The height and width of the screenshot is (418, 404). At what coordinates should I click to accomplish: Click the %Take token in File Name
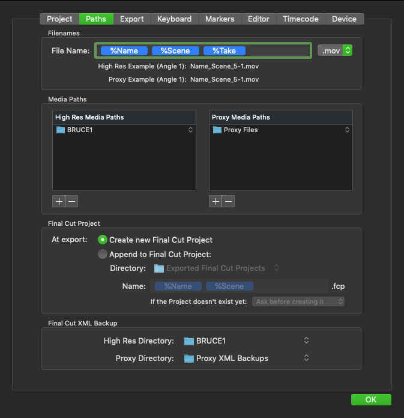pos(225,50)
